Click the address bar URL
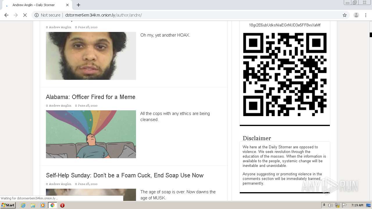This screenshot has width=372, height=209. click(103, 15)
